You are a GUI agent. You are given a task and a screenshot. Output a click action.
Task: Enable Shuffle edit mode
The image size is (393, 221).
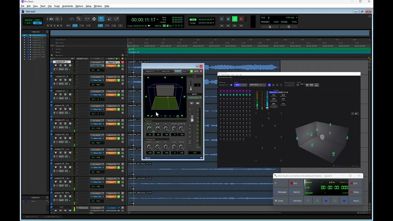(29, 20)
